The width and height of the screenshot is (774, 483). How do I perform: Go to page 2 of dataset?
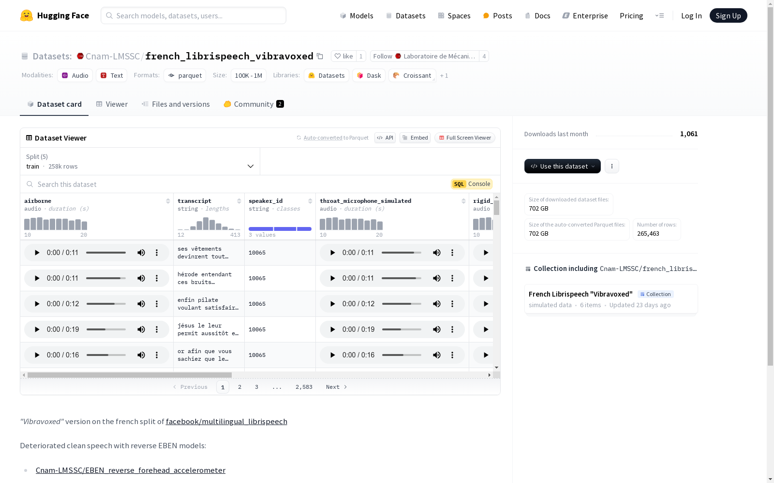coord(239,387)
